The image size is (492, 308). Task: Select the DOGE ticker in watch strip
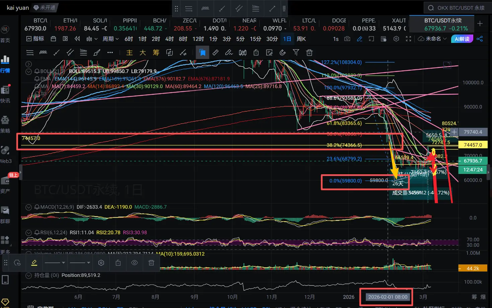pyautogui.click(x=335, y=24)
